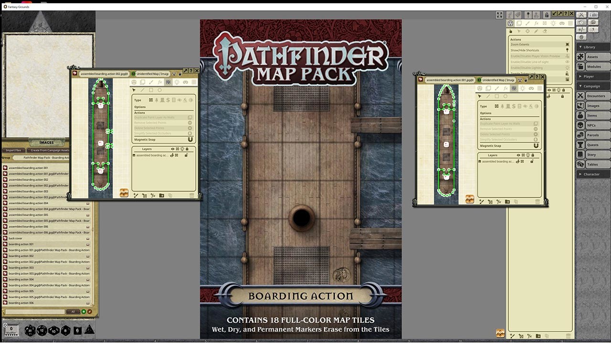Click the lighting tool icon in the toolbar
611x343 pixels.
177,82
